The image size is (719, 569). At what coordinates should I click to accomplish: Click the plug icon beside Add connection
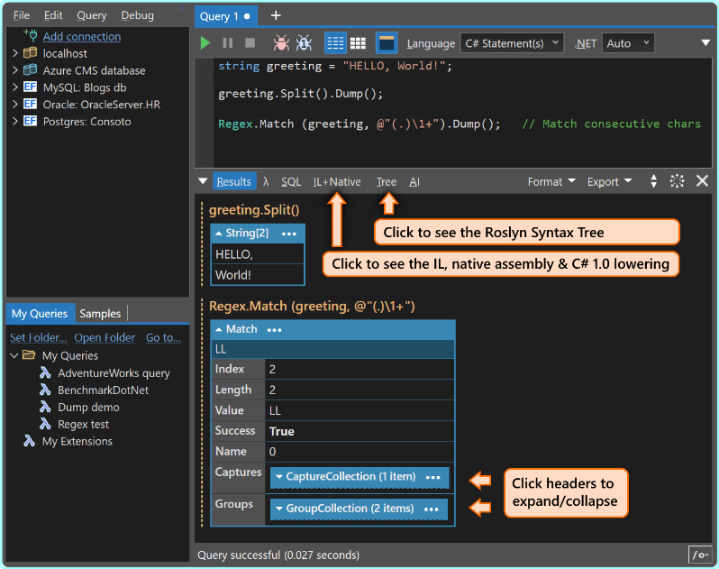(x=30, y=36)
